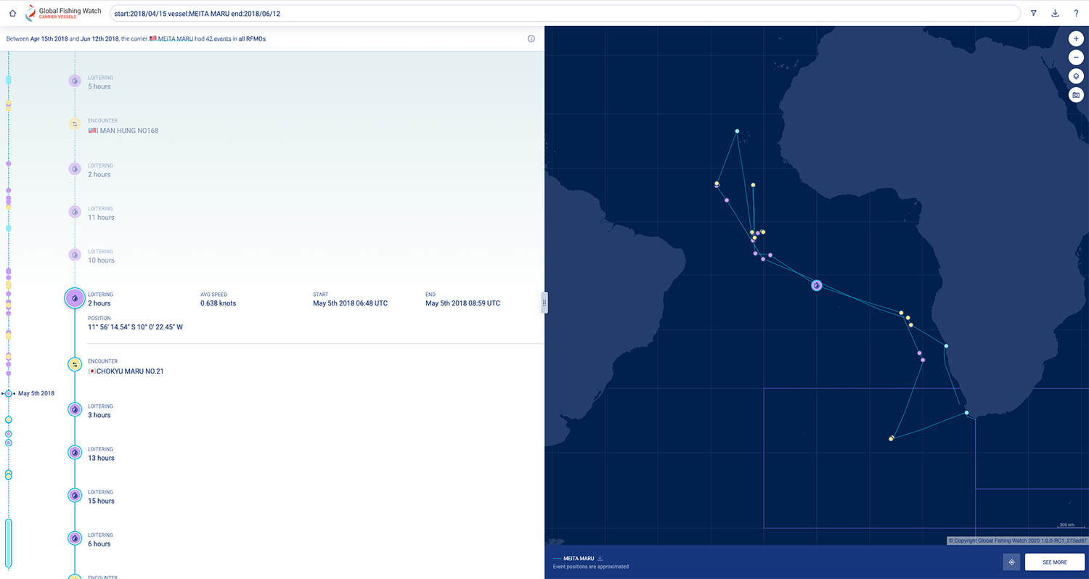
Task: Open the map layers menu
Action: 1076,76
